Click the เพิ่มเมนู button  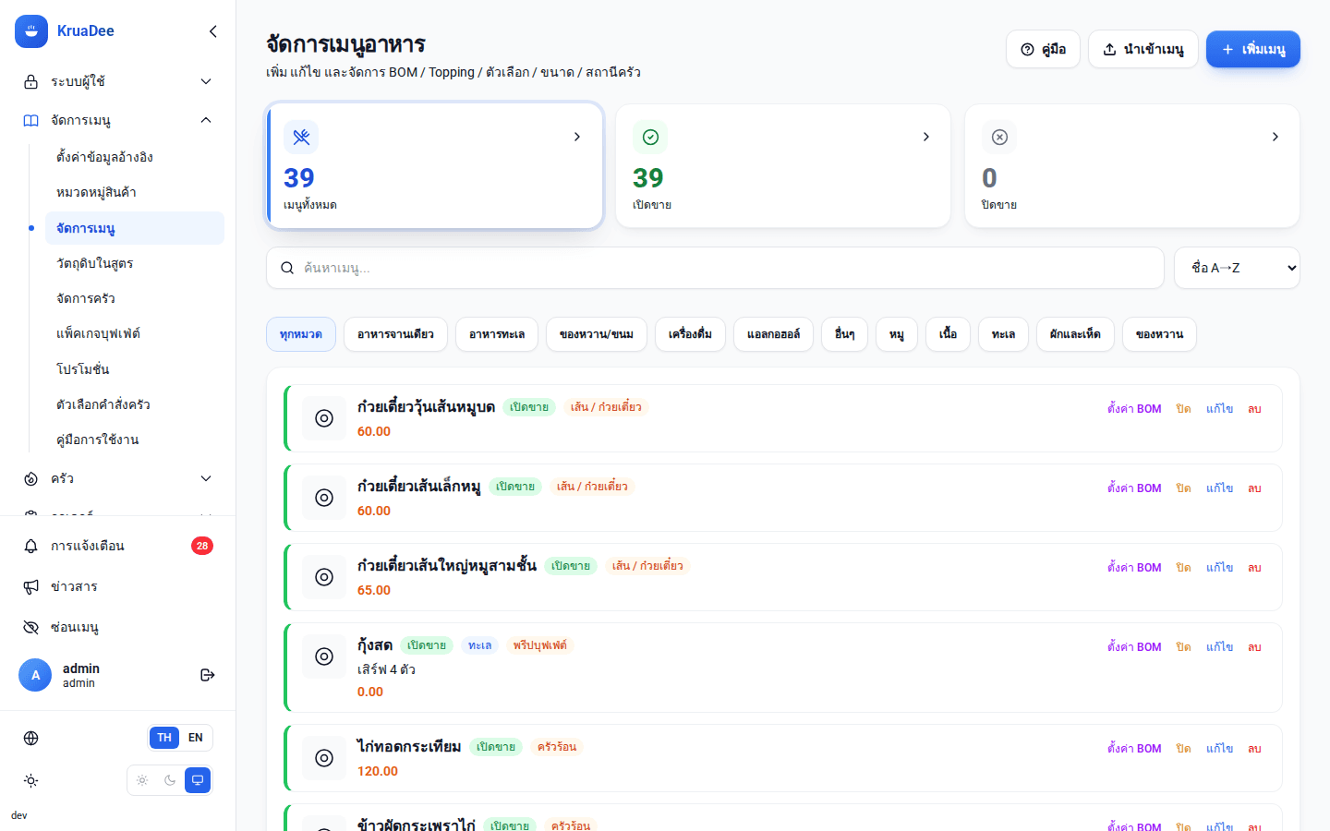(x=1253, y=49)
